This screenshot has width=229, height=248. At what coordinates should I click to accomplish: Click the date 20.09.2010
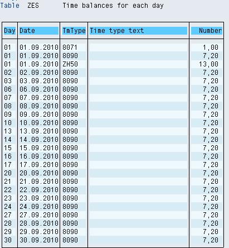39,173
